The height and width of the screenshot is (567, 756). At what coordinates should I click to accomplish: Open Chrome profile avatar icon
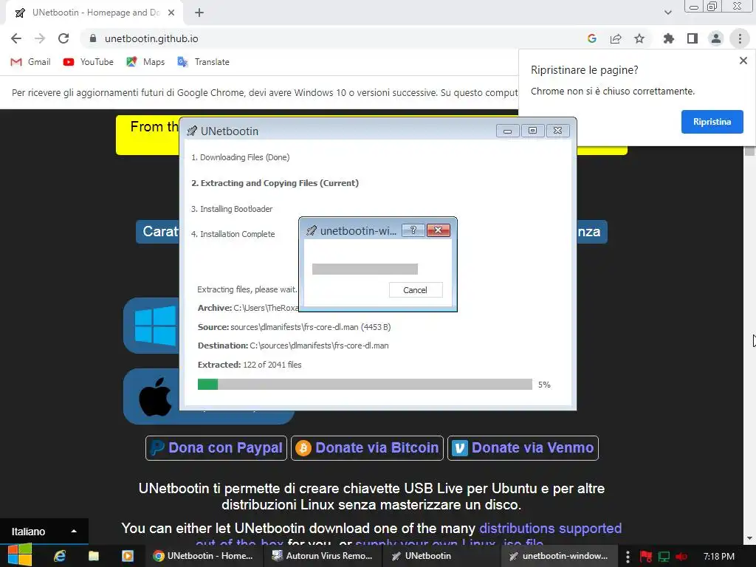click(x=716, y=38)
